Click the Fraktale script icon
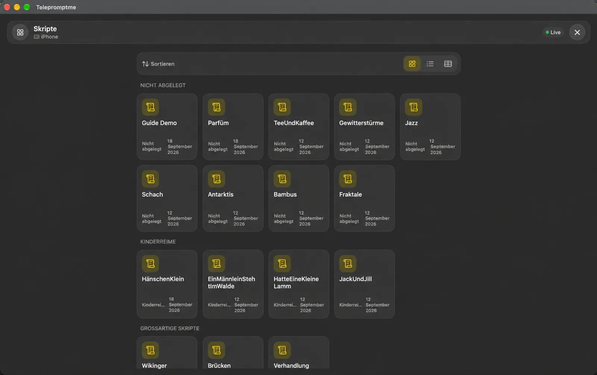The image size is (597, 375). 348,179
